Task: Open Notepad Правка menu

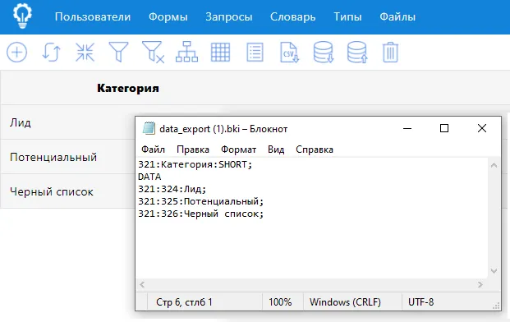Action: pos(193,149)
